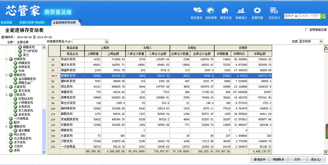Screen dimensions: 328x165
Task: Switch to the 经营状况表(利润表) tab
Action: click(32, 22)
